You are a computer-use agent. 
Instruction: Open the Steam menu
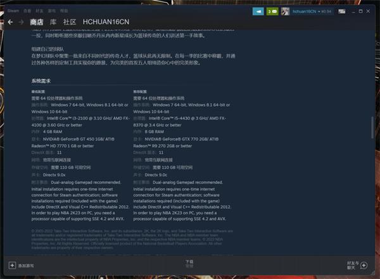point(13,11)
